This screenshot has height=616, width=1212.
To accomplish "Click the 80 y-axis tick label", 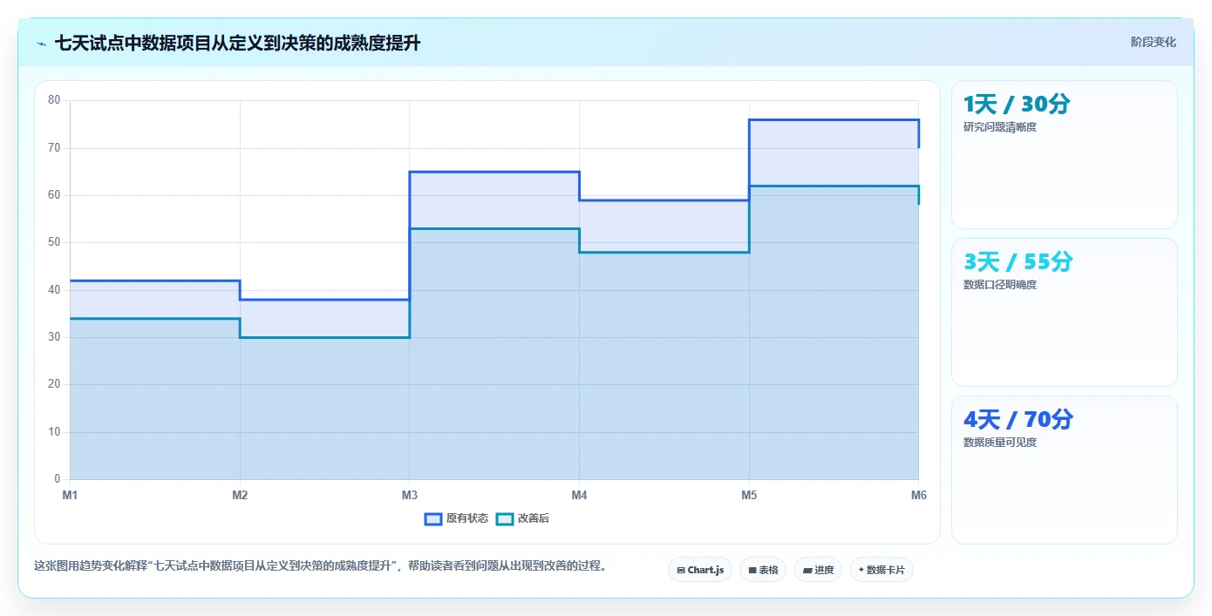I will point(54,100).
